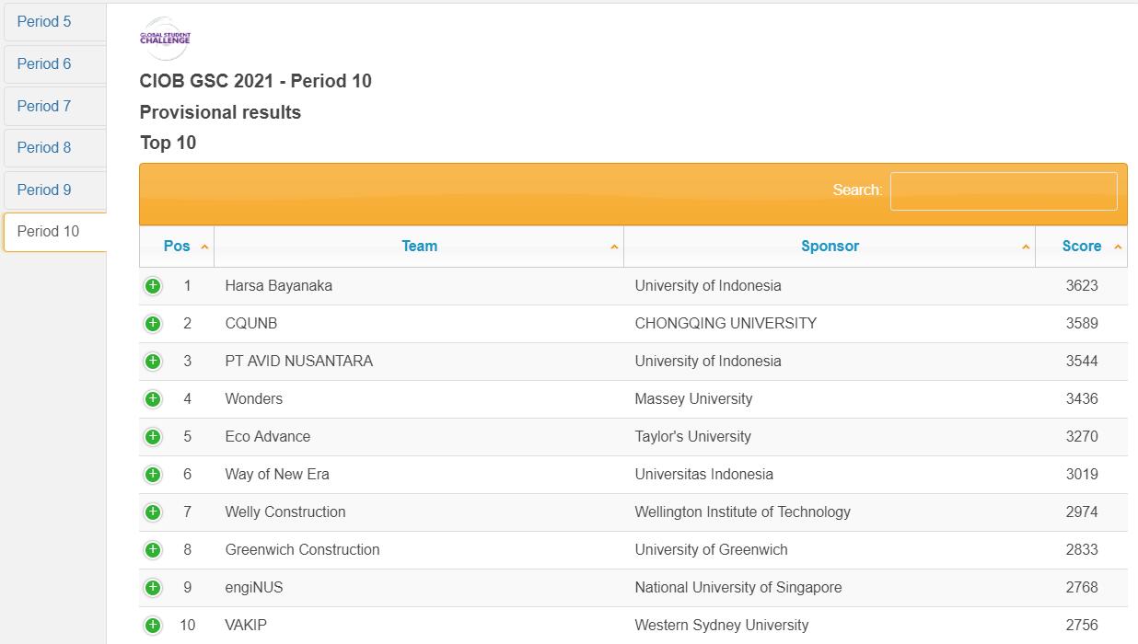Screen dimensions: 1138x644
Task: Sort table by Pos column
Action: coord(177,247)
